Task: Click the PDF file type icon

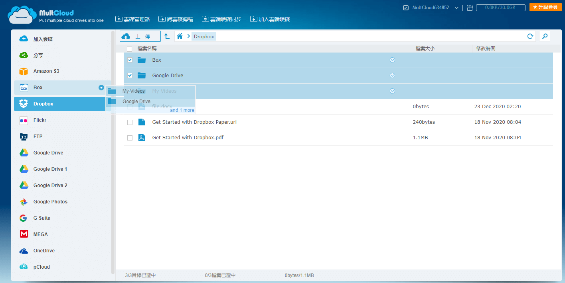Action: click(x=142, y=138)
